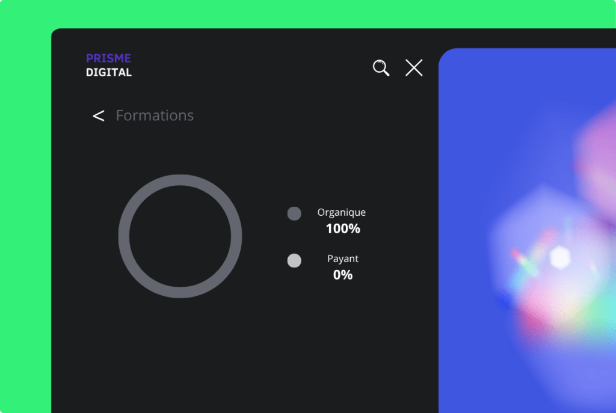Close the panel with the X icon
The height and width of the screenshot is (413, 616).
point(414,68)
